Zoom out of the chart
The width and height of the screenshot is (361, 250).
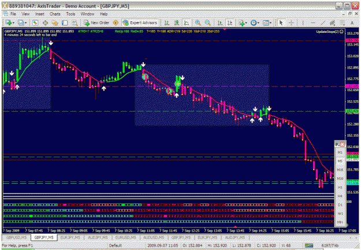[208, 22]
